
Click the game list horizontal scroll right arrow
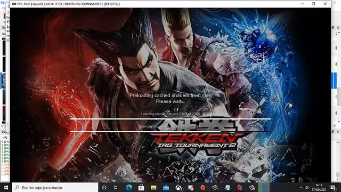pos(334,126)
